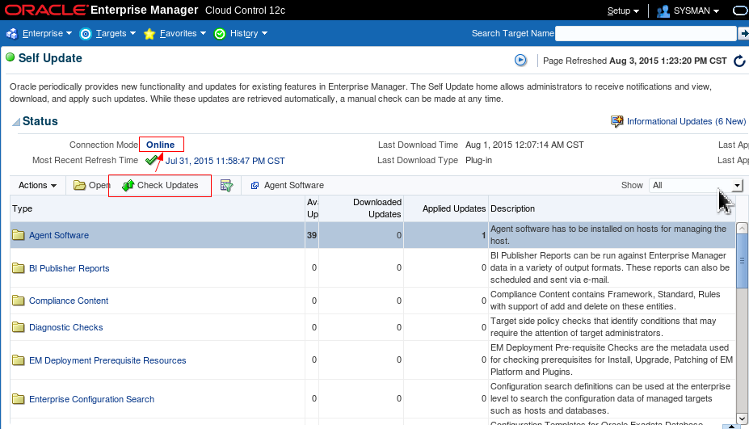The width and height of the screenshot is (749, 429).
Task: Open the Diagnostic Checks link
Action: click(66, 328)
